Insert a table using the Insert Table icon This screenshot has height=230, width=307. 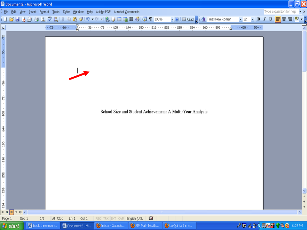click(119, 19)
